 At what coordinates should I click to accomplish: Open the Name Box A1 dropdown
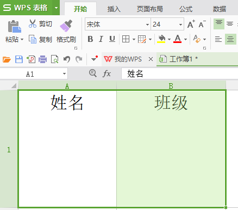pyautogui.click(x=64, y=73)
